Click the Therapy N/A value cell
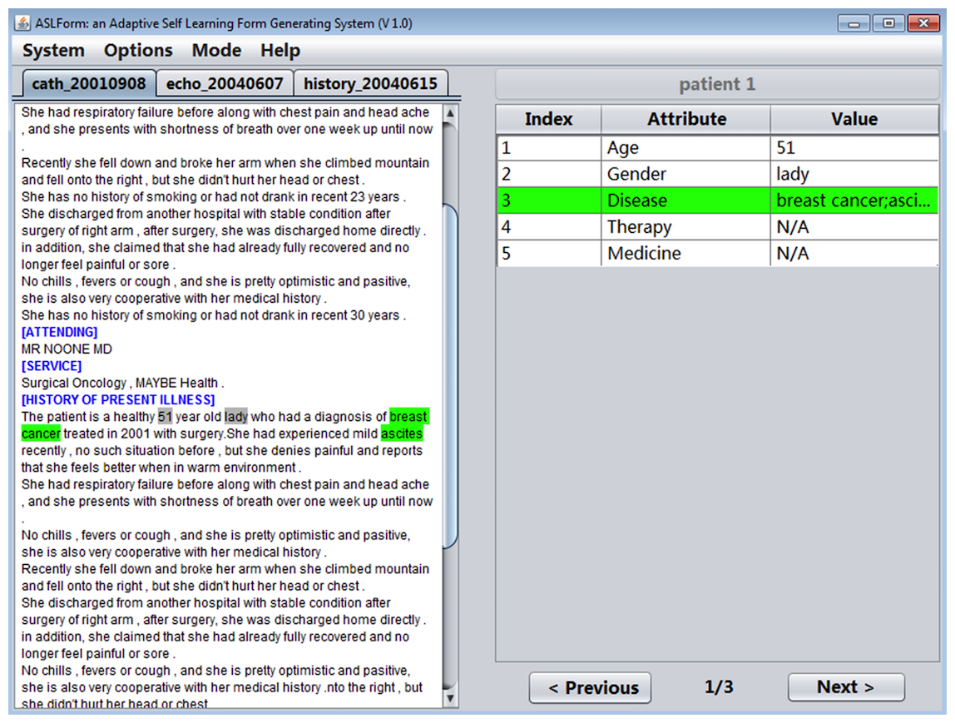This screenshot has height=723, width=955. pos(854,227)
